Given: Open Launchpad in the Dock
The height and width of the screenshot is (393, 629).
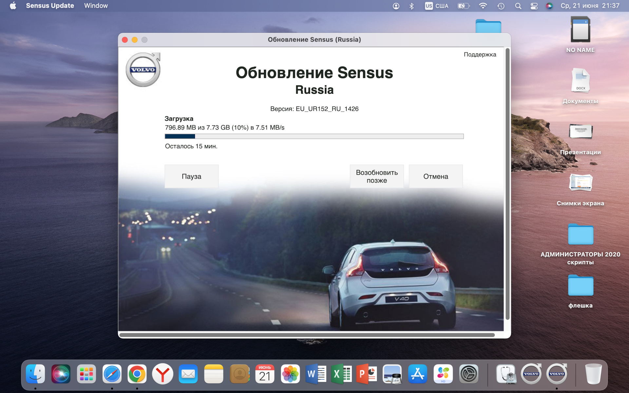Looking at the screenshot, I should click(x=86, y=374).
